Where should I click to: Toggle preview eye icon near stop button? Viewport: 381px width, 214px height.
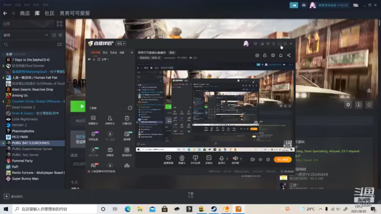pyautogui.click(x=260, y=160)
